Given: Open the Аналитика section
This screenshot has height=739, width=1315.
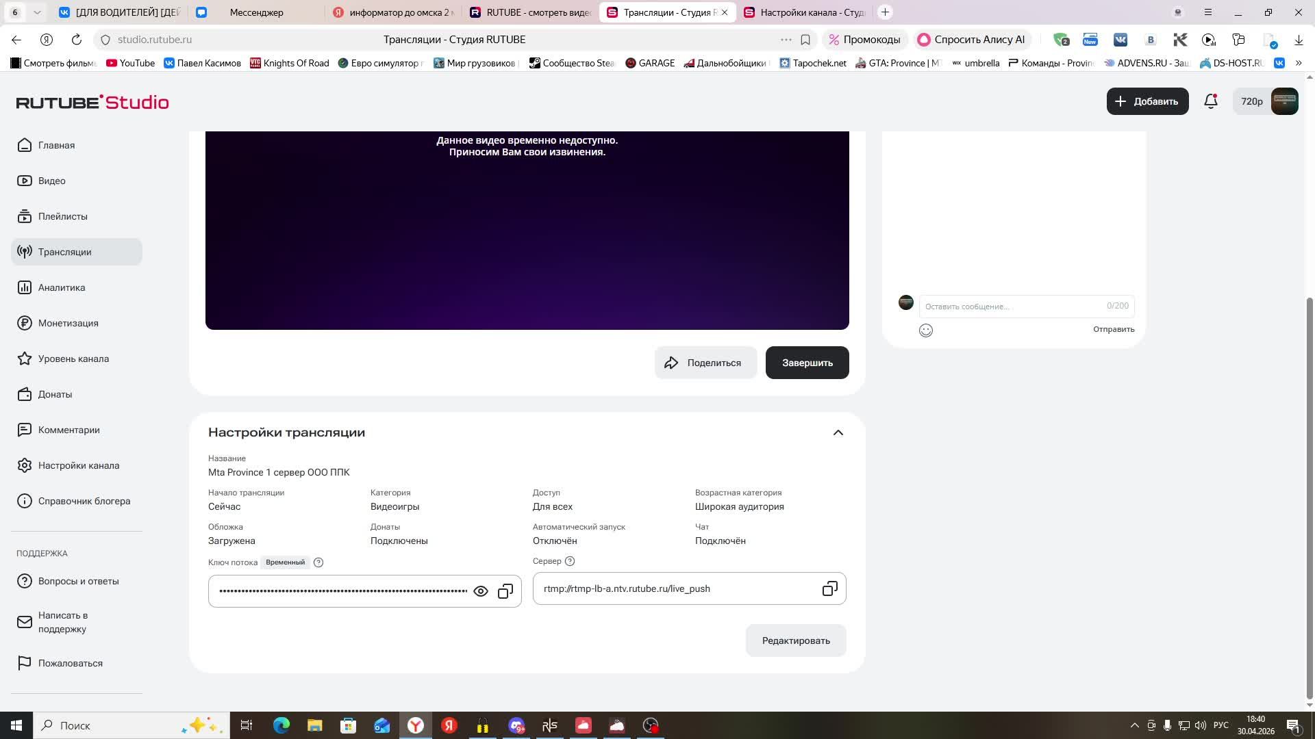Looking at the screenshot, I should [x=60, y=287].
